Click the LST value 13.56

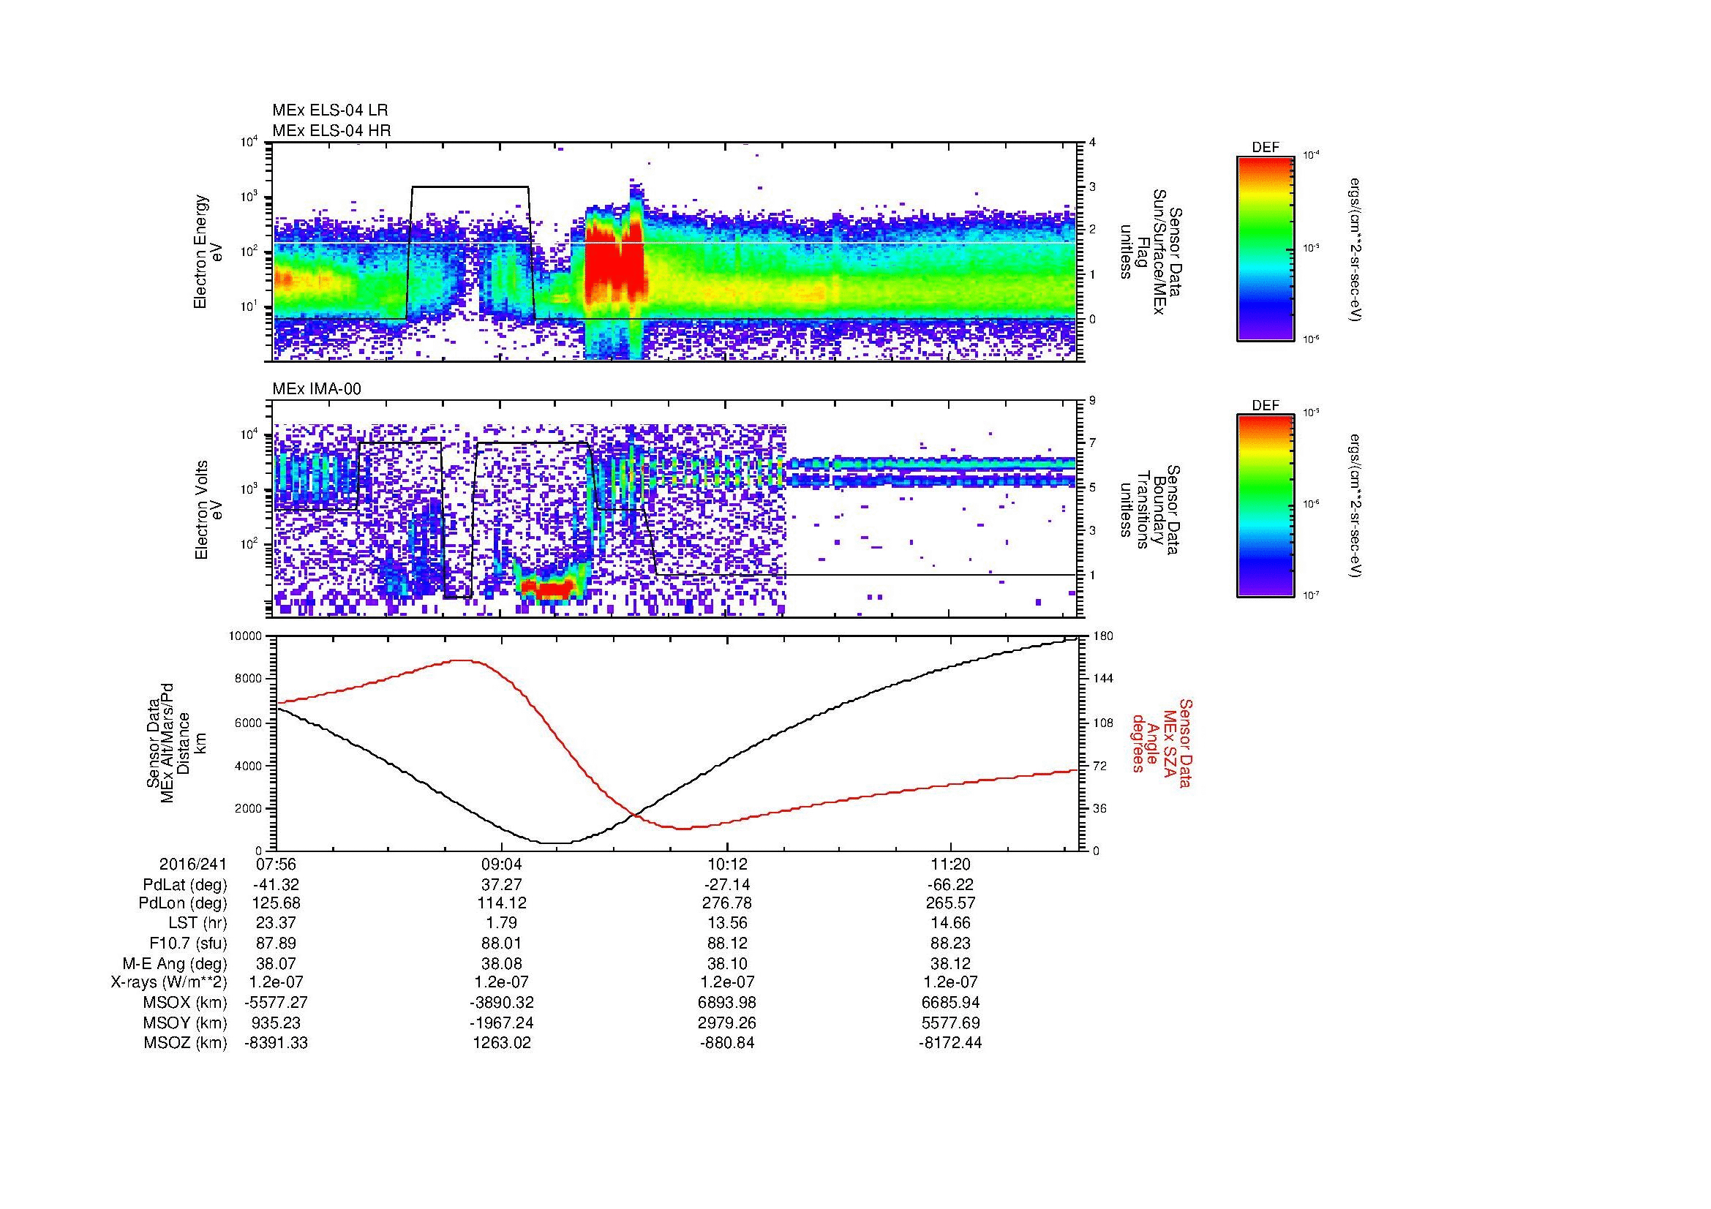(726, 924)
